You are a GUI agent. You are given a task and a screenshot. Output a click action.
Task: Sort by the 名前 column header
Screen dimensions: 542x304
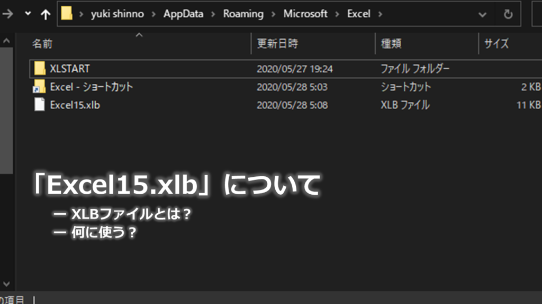[42, 44]
